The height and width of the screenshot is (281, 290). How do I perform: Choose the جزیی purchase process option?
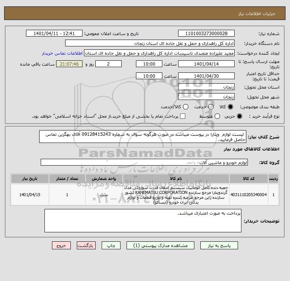pyautogui.click(x=239, y=116)
